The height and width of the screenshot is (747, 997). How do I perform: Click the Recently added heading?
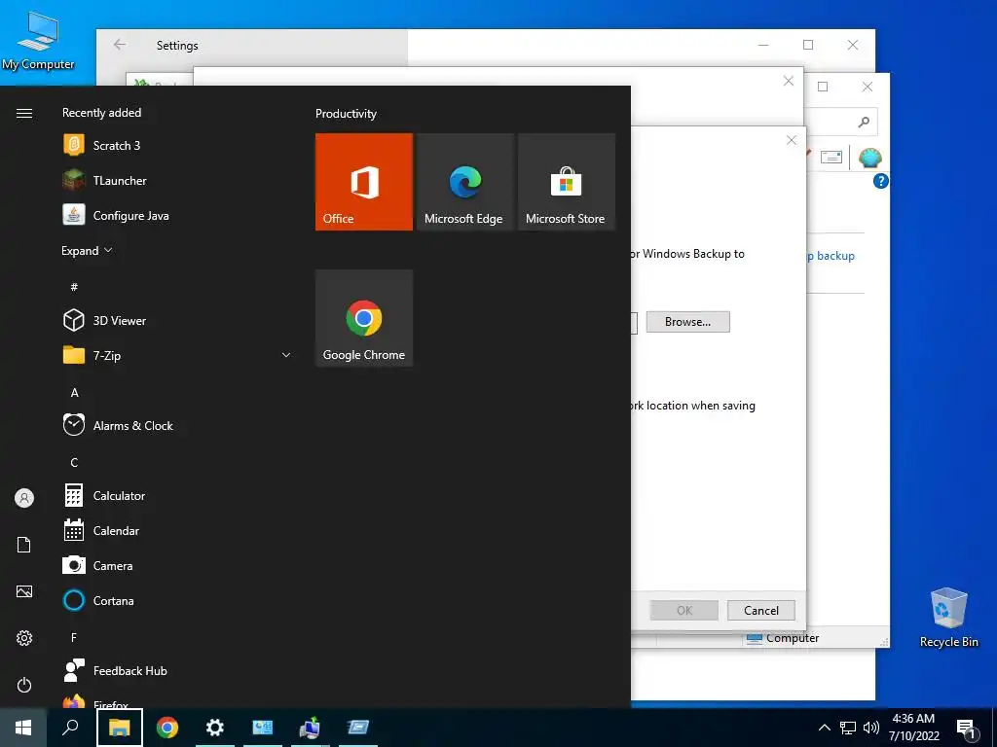101,113
